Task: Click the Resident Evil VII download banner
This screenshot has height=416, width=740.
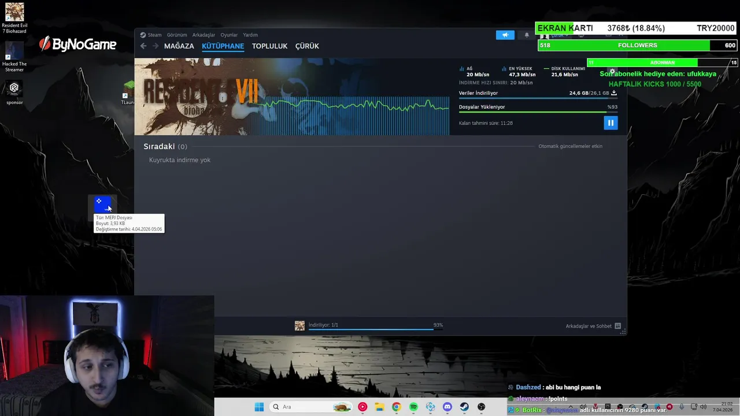Action: point(292,96)
